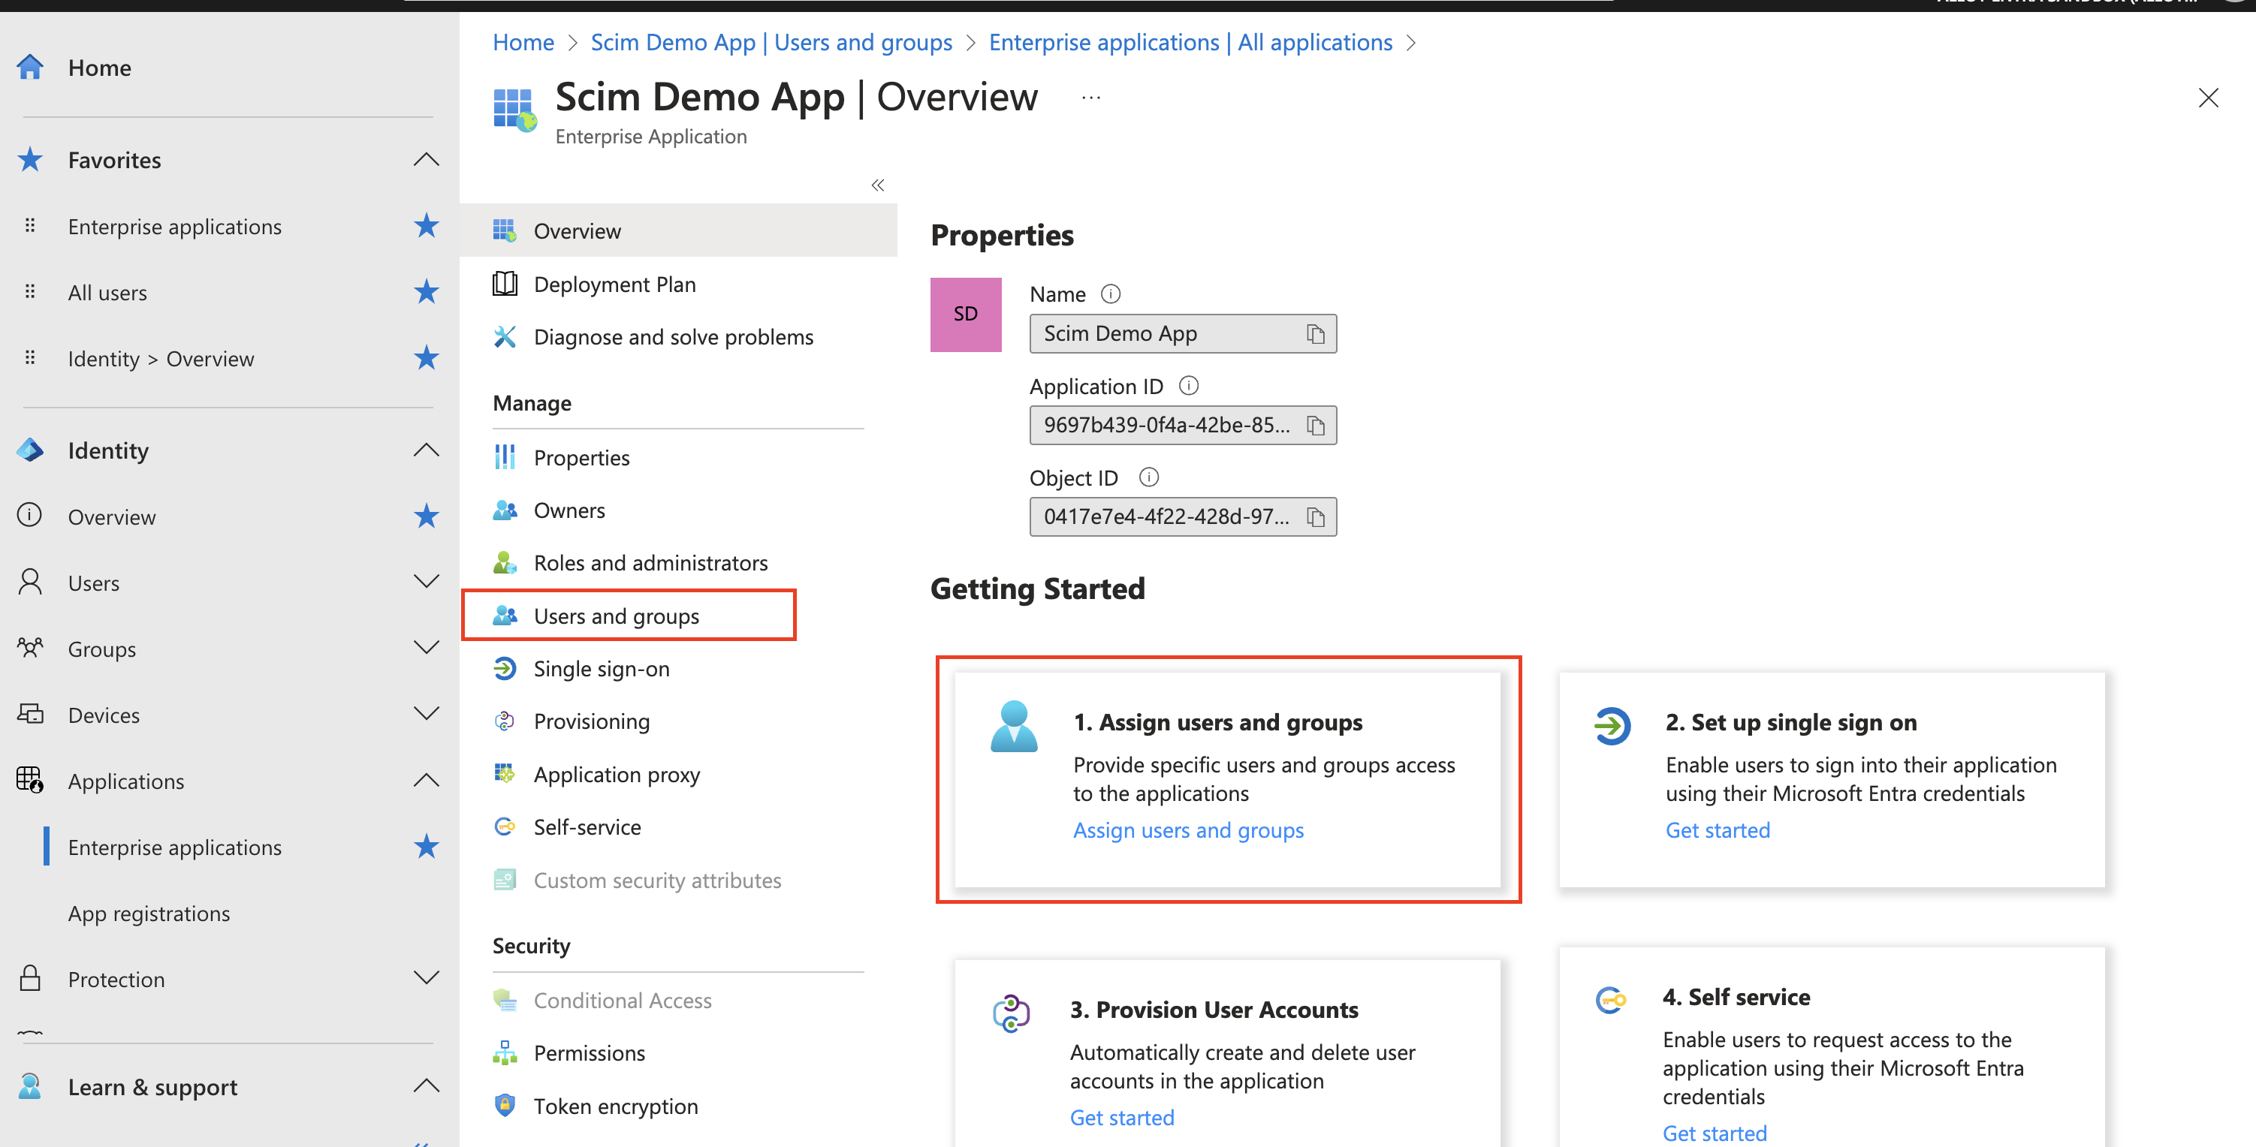Viewport: 2256px width, 1147px height.
Task: Collapse the Favorites section
Action: 426,159
